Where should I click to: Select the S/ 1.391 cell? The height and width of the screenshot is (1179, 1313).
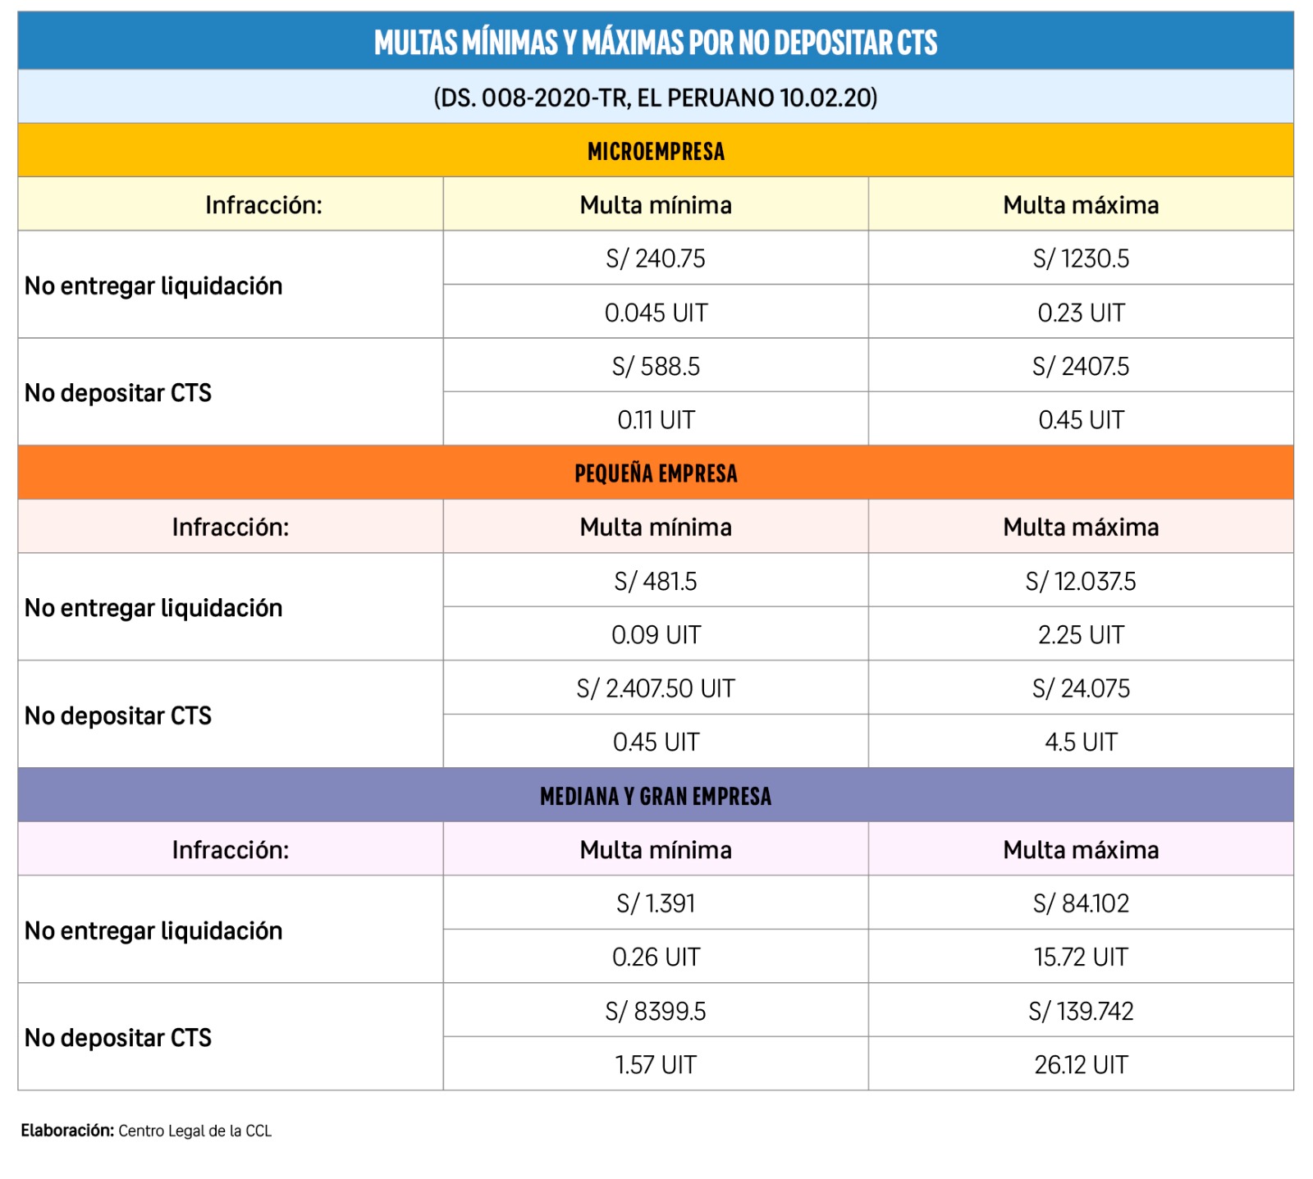tap(656, 903)
